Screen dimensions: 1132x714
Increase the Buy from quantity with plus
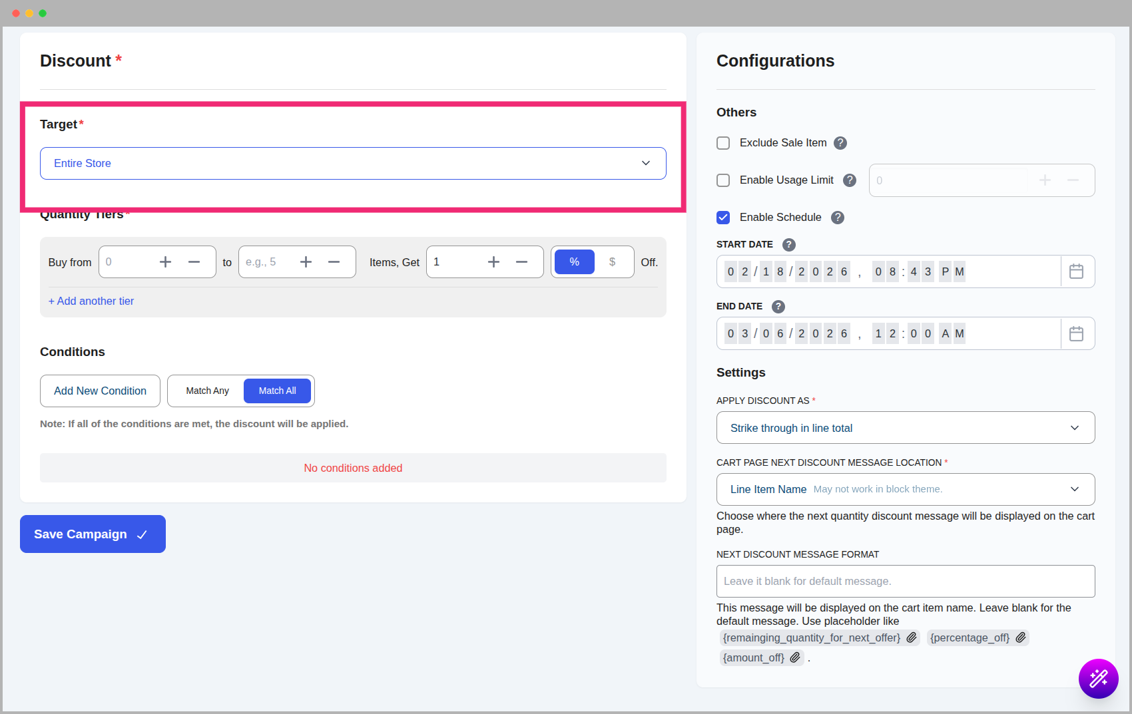point(165,262)
